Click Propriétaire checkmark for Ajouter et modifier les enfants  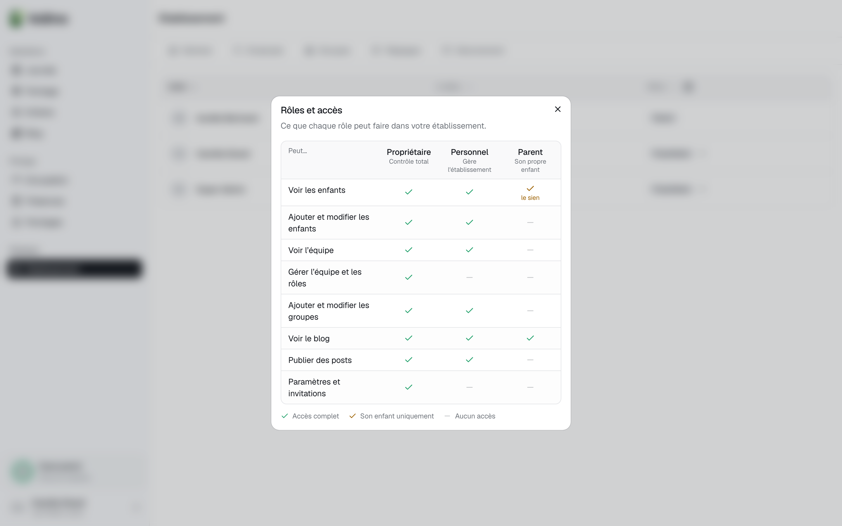[x=408, y=222]
